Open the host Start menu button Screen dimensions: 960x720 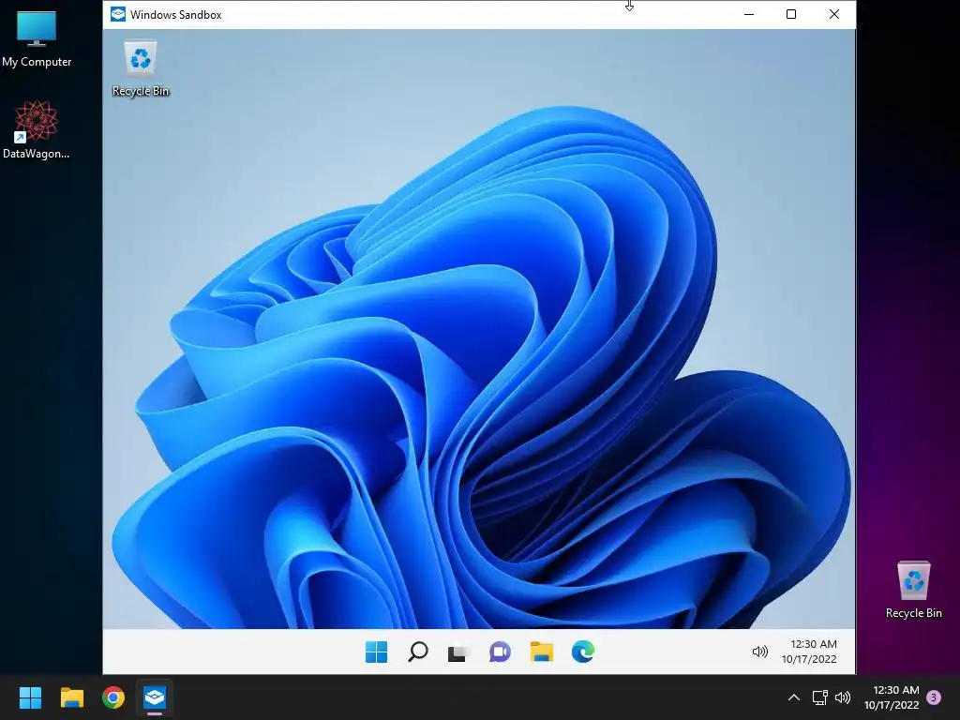[x=30, y=697]
